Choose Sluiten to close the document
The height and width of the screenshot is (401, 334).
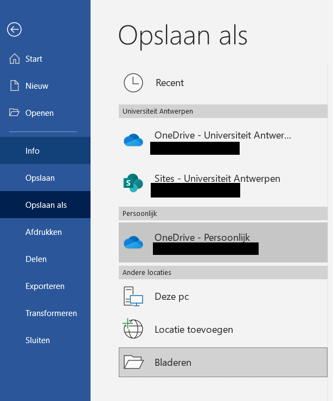coord(45,340)
